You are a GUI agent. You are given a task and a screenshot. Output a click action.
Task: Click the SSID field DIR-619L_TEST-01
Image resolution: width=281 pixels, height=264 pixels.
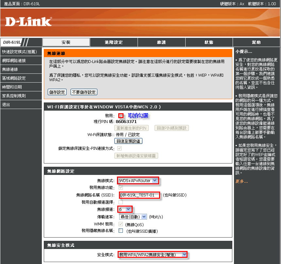point(139,195)
